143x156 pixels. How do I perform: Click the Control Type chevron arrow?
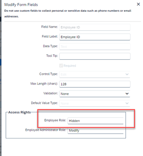127,74
